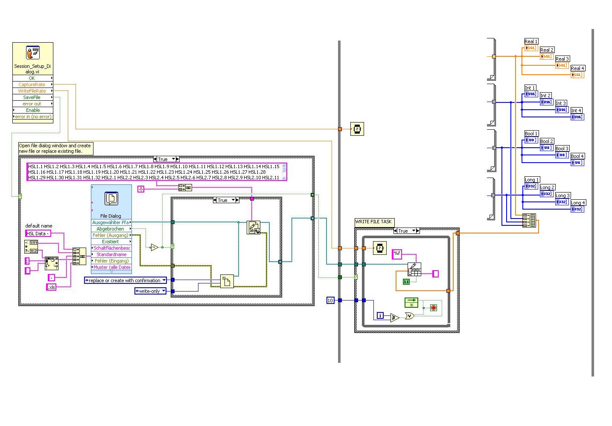Select the True boolean constant in write loop
The image size is (612, 426).
point(406,282)
